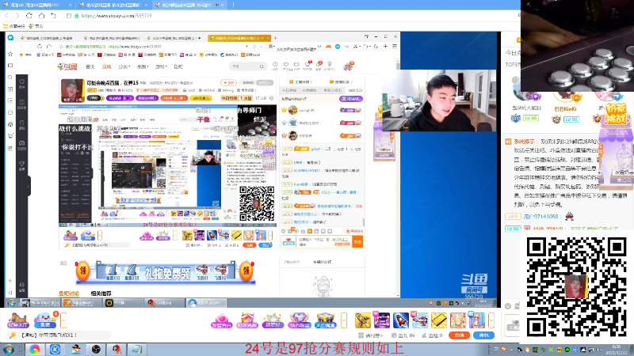Viewport: 634px width, 356px height.
Task: Select the red airplane gift icon
Action: pos(420,320)
